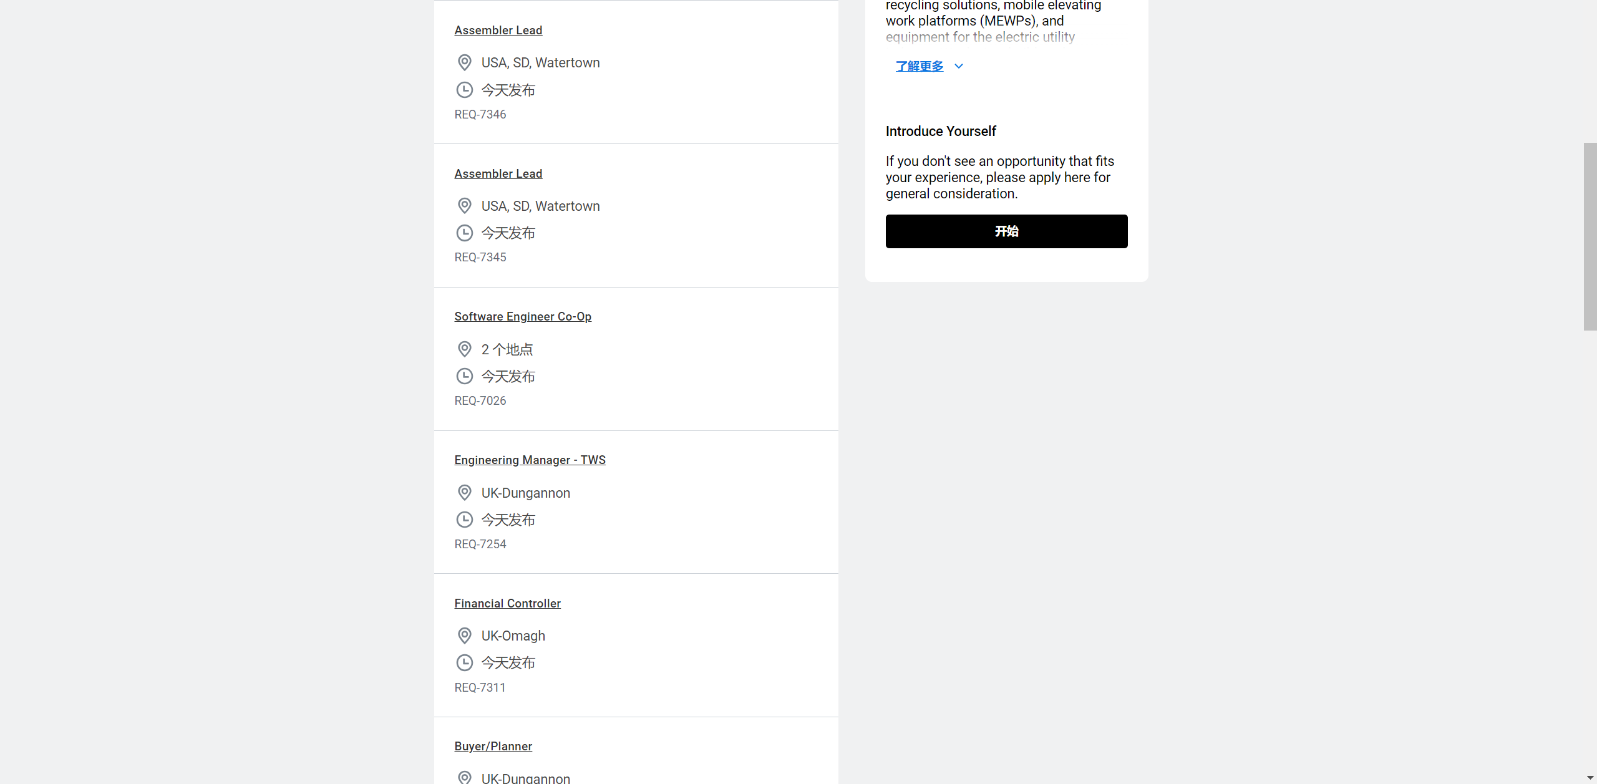The height and width of the screenshot is (784, 1597).
Task: Click location pin for REQ-7345 Watertown job
Action: [x=464, y=206]
